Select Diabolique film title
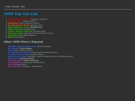Screen dimensions: 135x101 [13, 23]
